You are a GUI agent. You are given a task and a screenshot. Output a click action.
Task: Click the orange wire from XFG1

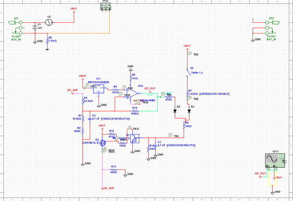(x=79, y=33)
